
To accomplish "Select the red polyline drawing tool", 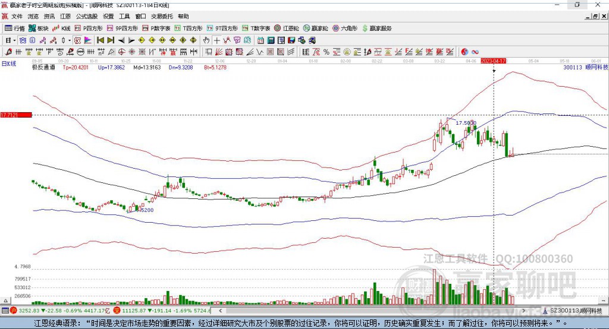I will (227, 40).
